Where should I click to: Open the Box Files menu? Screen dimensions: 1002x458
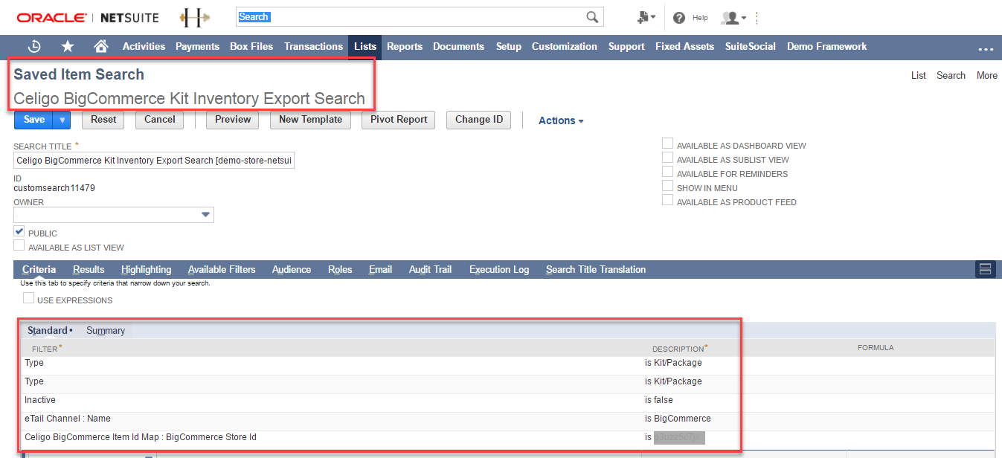251,46
